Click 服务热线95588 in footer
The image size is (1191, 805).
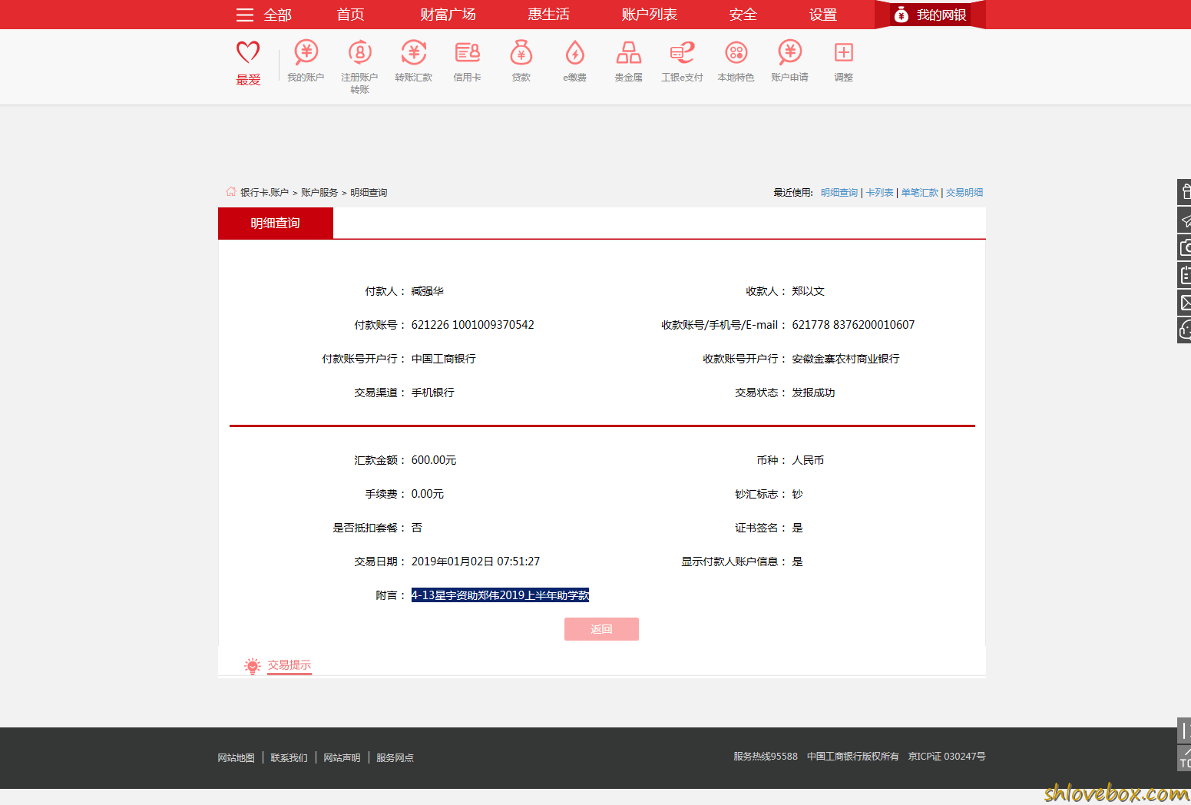766,757
